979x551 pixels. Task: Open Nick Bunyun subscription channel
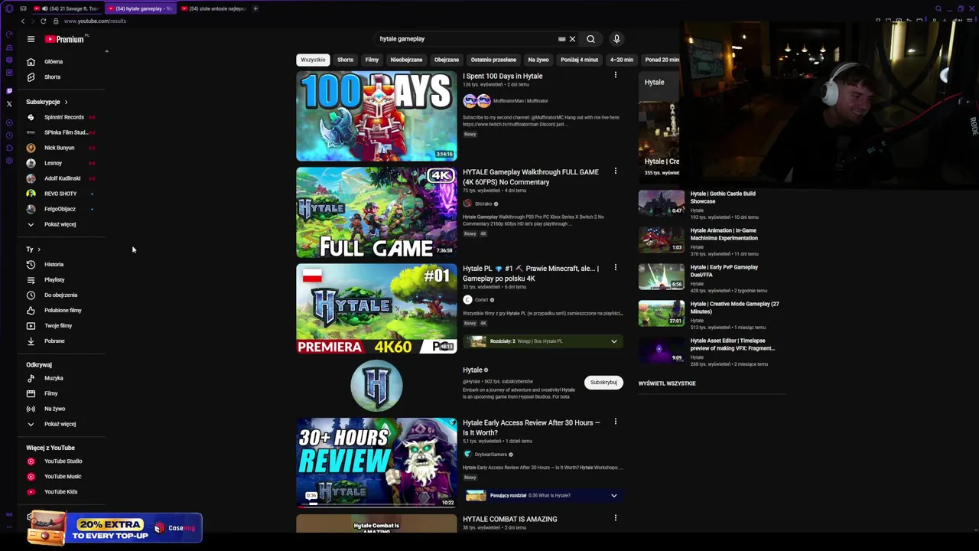[x=60, y=148]
